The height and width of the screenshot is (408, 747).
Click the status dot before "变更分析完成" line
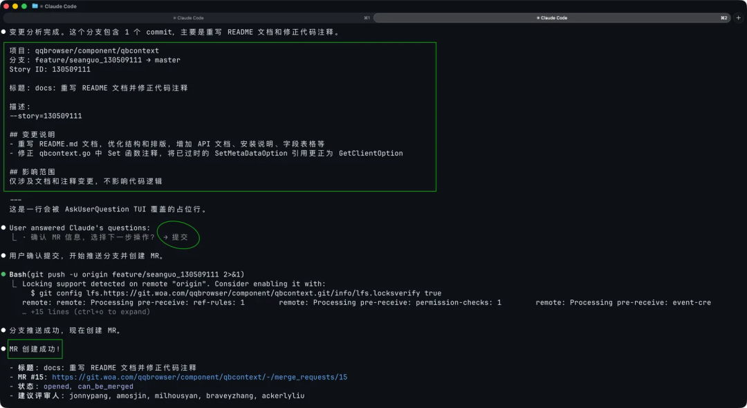(3, 31)
